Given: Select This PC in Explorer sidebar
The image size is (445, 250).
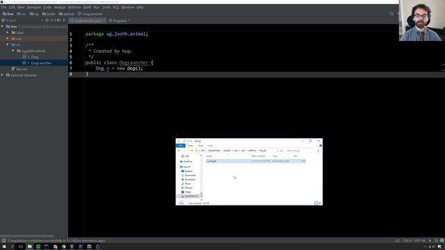Looking at the screenshot, I should 185,167.
